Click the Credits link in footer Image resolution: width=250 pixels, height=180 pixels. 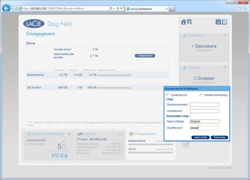[228, 168]
